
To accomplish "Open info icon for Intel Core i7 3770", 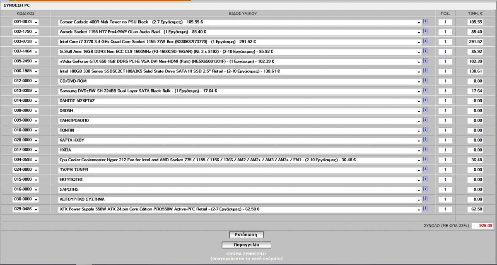I will point(425,41).
